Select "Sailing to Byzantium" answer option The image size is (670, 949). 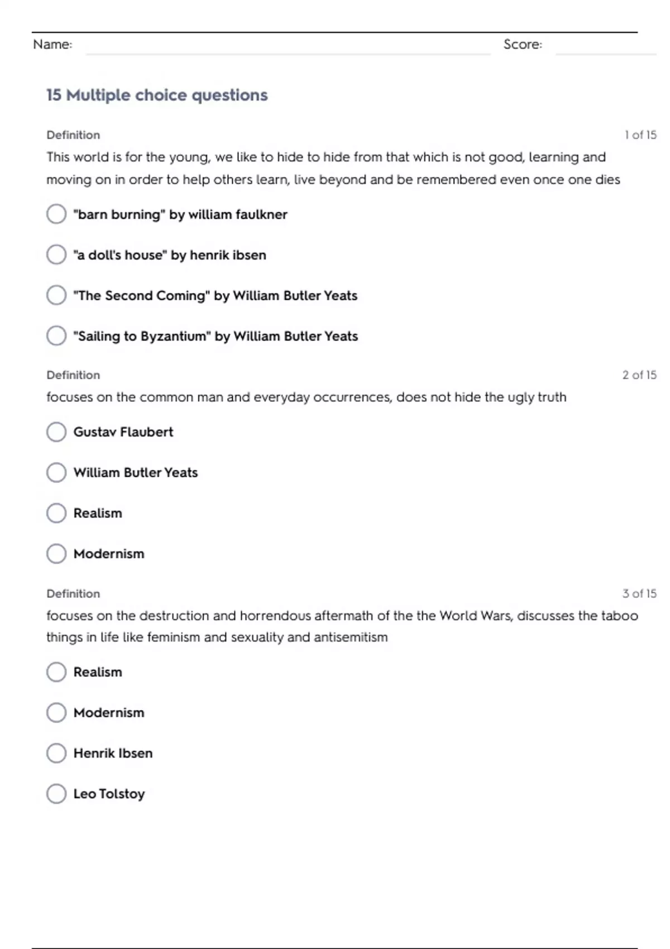pos(56,336)
